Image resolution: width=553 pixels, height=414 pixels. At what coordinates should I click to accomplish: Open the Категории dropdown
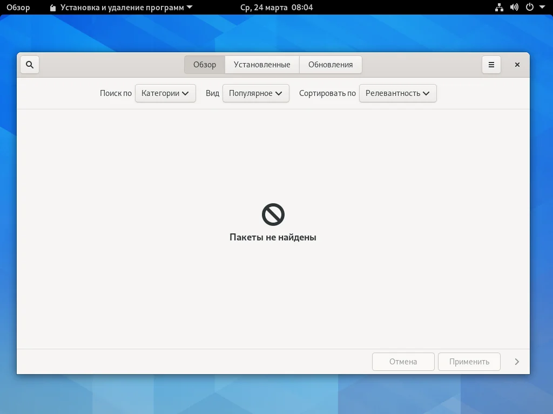pyautogui.click(x=165, y=93)
